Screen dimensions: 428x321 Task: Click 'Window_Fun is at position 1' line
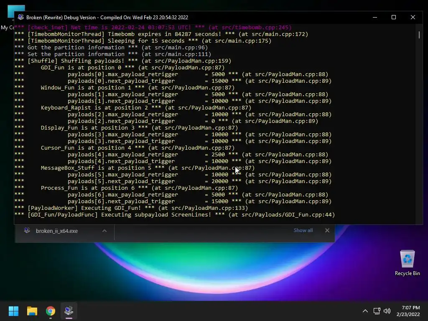point(125,88)
